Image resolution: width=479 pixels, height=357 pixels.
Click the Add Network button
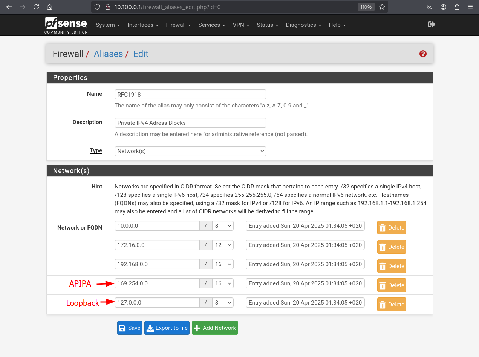215,328
